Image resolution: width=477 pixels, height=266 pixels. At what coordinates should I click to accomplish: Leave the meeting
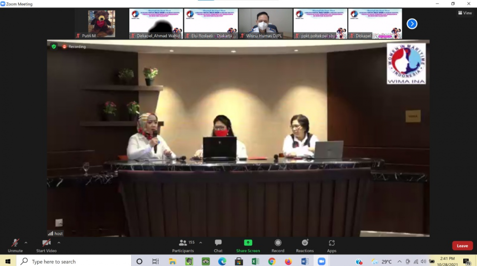click(x=462, y=246)
